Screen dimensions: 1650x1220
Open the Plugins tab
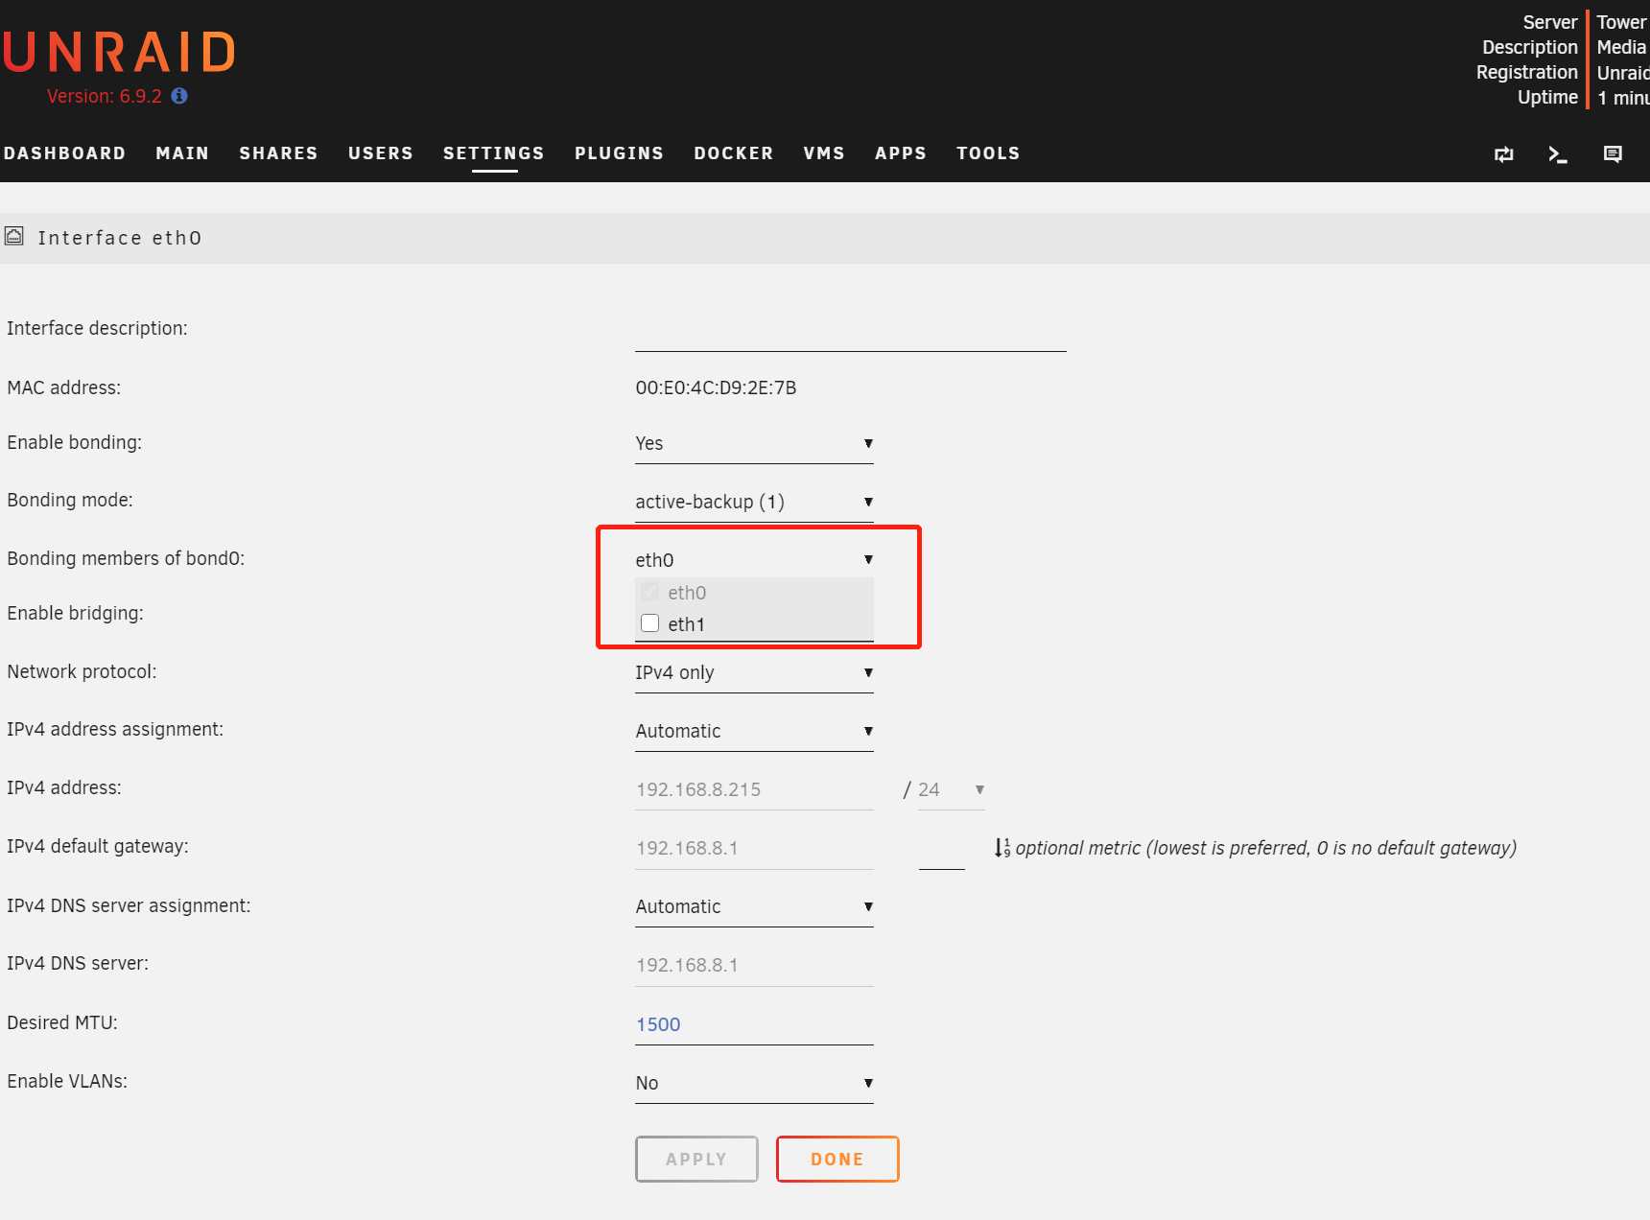point(620,153)
